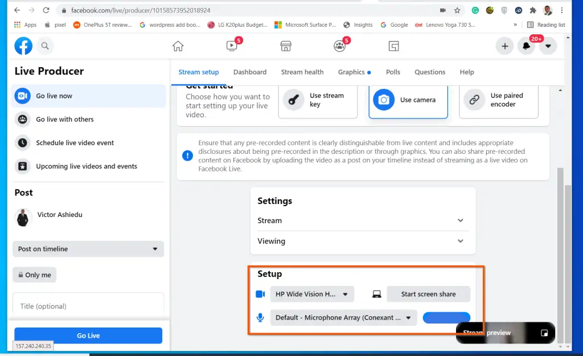
Task: Click Victor Ashiedu profile name
Action: [x=60, y=215]
